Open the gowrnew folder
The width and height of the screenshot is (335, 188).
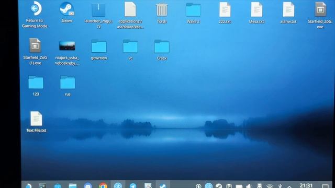click(99, 50)
